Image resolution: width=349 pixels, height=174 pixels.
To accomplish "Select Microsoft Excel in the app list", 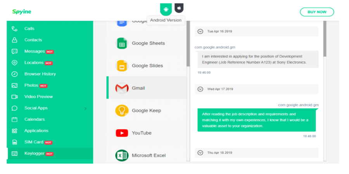I will (x=147, y=153).
